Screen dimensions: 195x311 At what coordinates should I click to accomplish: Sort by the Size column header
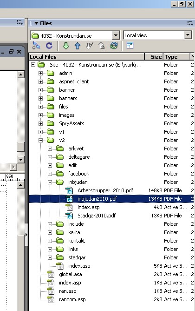(154, 57)
